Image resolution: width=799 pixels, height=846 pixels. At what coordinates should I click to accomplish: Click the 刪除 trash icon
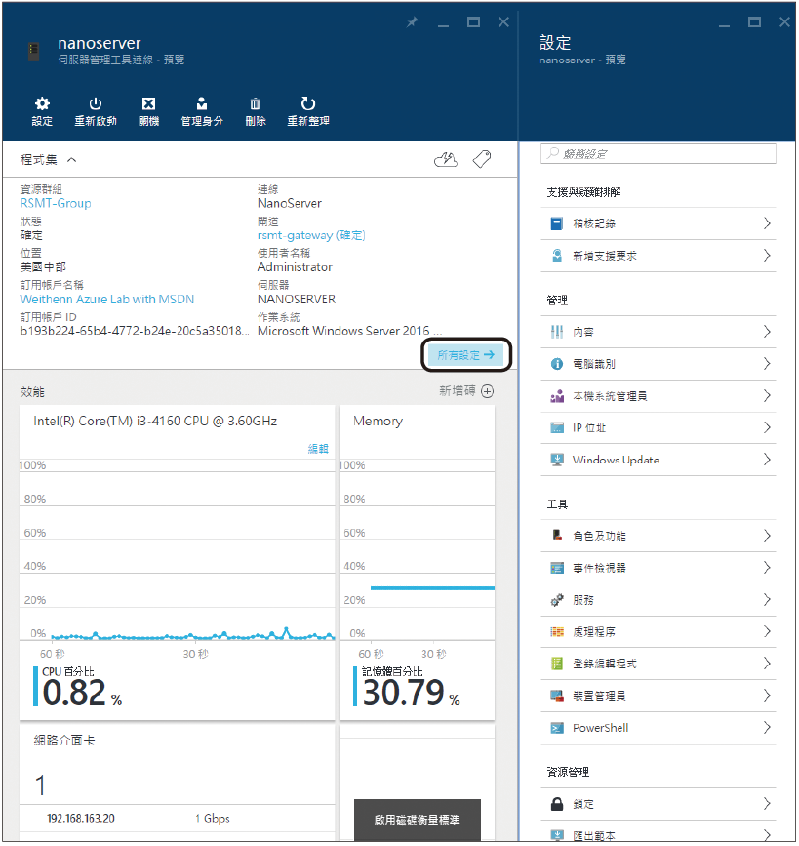pyautogui.click(x=256, y=103)
